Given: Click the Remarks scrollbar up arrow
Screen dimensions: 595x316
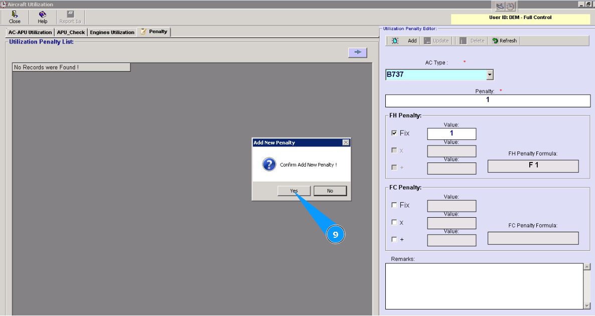Looking at the screenshot, I should tap(587, 267).
